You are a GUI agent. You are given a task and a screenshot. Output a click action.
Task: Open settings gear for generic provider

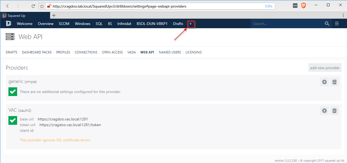pos(324,82)
